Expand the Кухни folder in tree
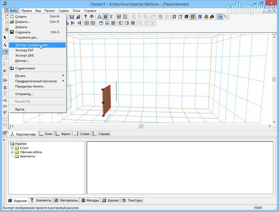 (12, 148)
